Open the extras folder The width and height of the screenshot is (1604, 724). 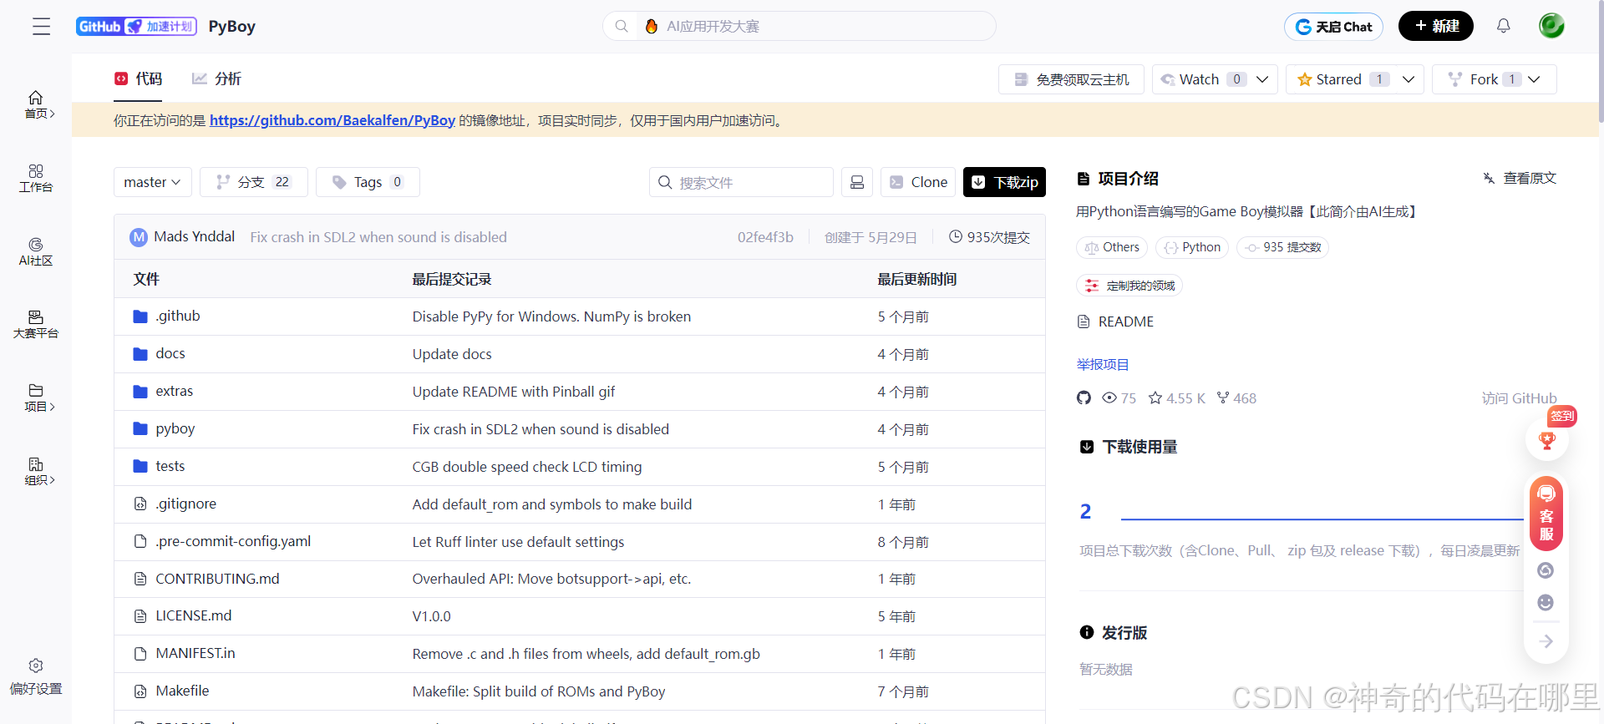click(174, 391)
